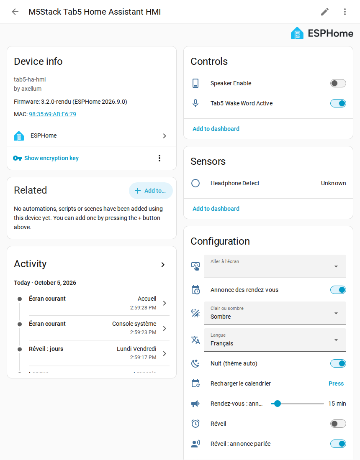Edit device name with pencil icon
Viewport: 360px width, 460px height.
click(x=324, y=12)
